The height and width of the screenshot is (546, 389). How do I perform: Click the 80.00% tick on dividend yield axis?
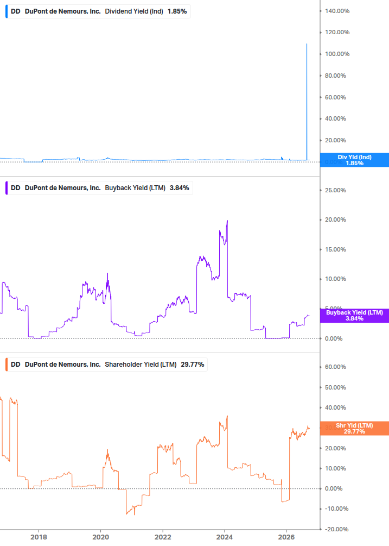(x=335, y=76)
